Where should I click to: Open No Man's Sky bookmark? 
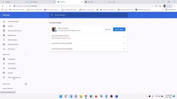tap(143, 10)
